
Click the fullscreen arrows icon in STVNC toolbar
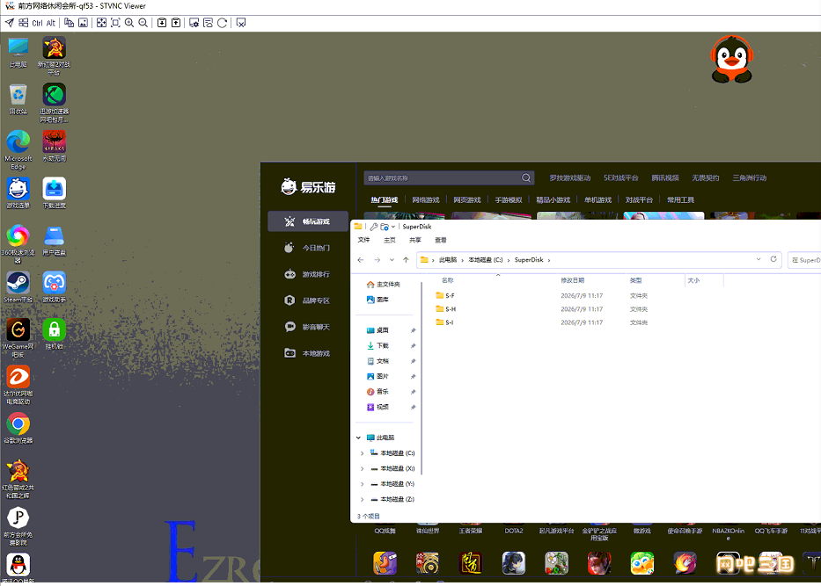click(x=101, y=23)
